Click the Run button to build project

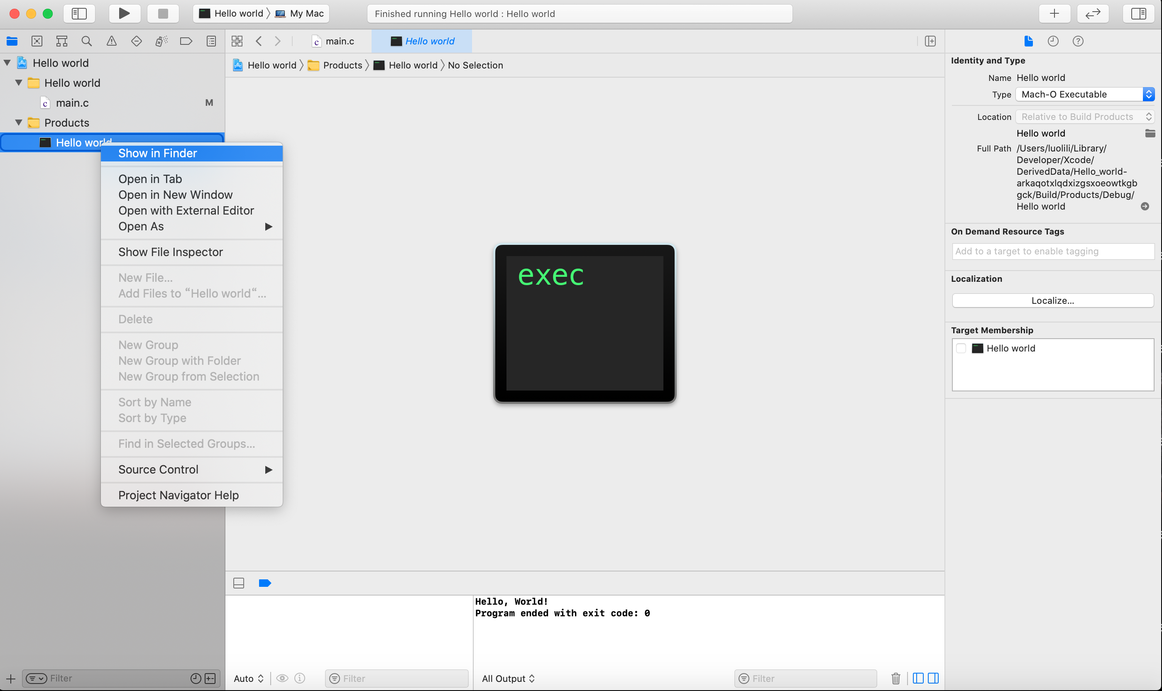(122, 13)
